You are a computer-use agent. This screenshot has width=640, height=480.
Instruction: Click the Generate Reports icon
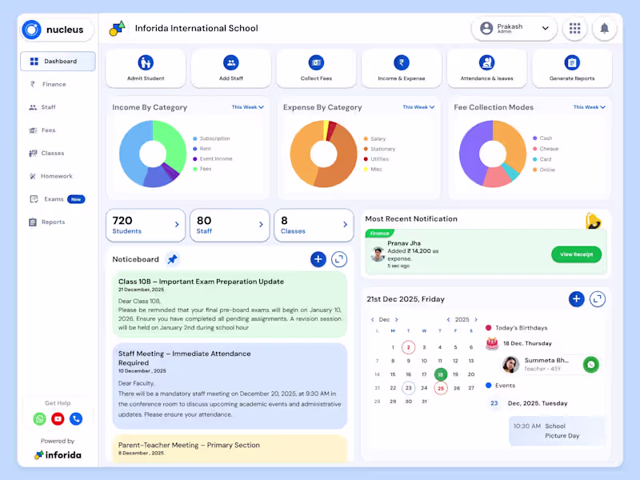point(572,63)
